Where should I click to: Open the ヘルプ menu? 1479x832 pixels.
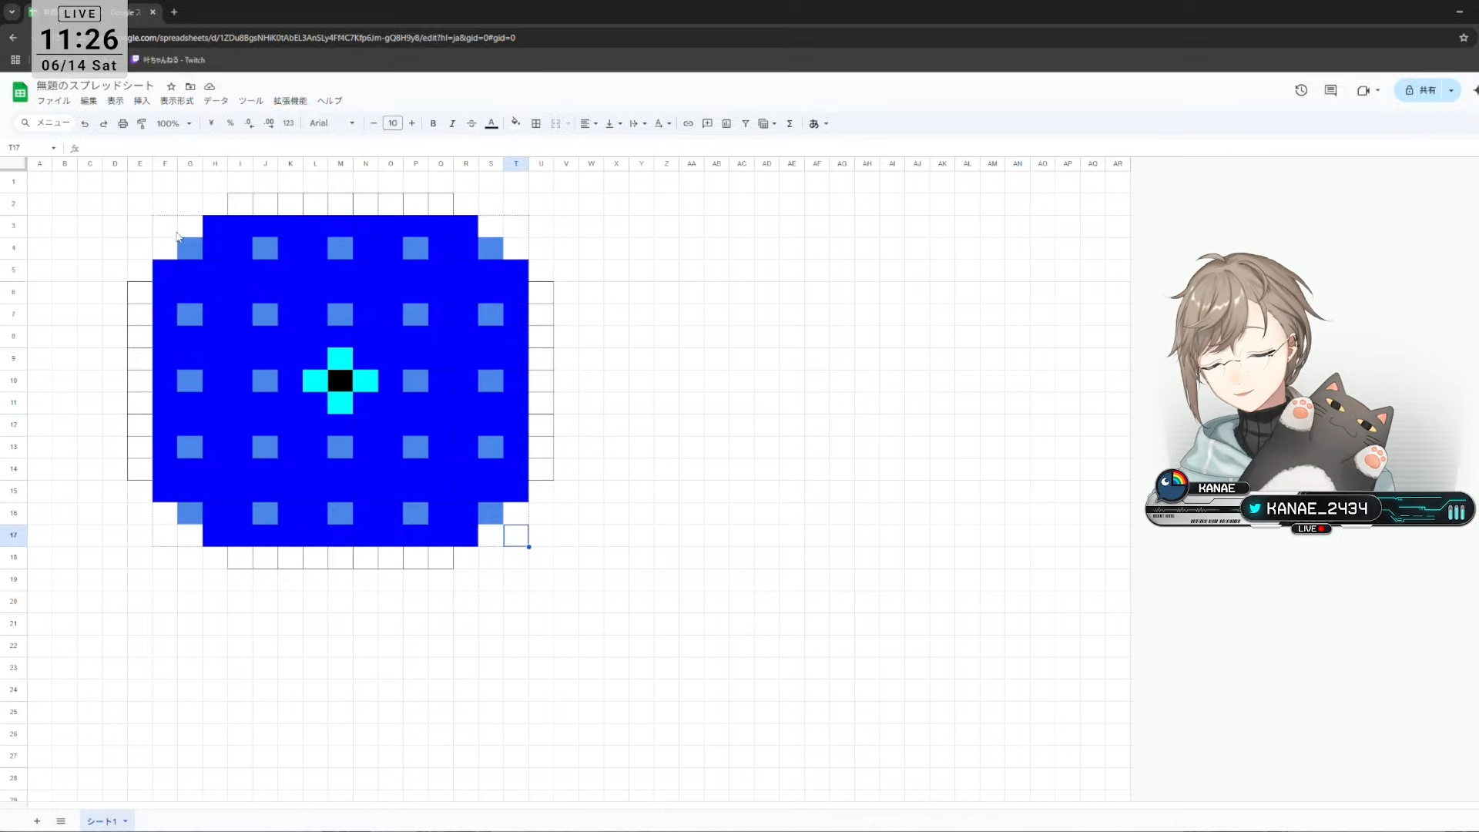330,101
